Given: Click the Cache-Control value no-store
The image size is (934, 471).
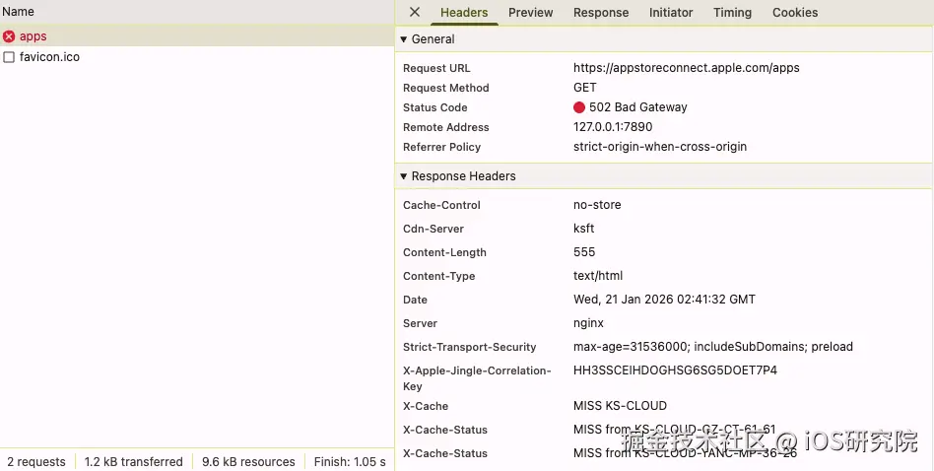Looking at the screenshot, I should [597, 205].
